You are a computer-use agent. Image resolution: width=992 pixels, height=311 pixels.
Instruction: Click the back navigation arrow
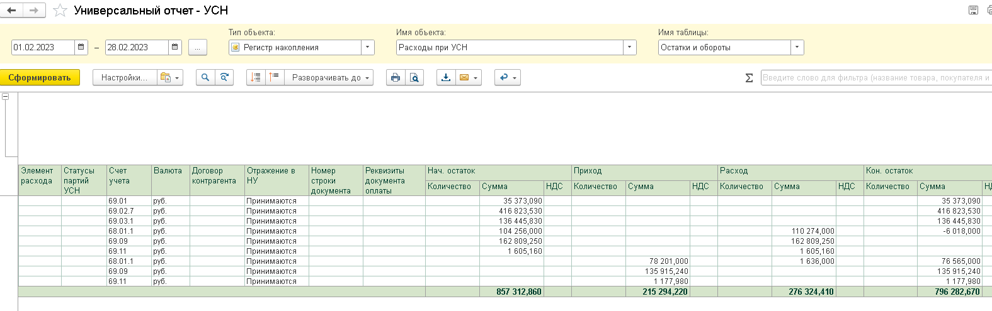(x=12, y=11)
